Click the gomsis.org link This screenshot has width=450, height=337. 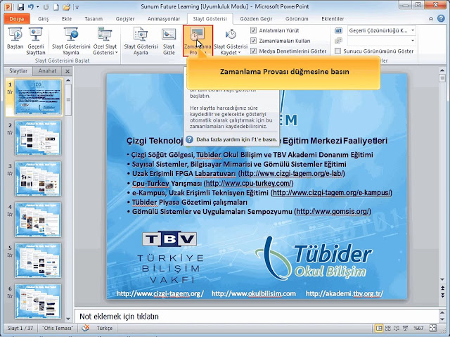coord(333,212)
